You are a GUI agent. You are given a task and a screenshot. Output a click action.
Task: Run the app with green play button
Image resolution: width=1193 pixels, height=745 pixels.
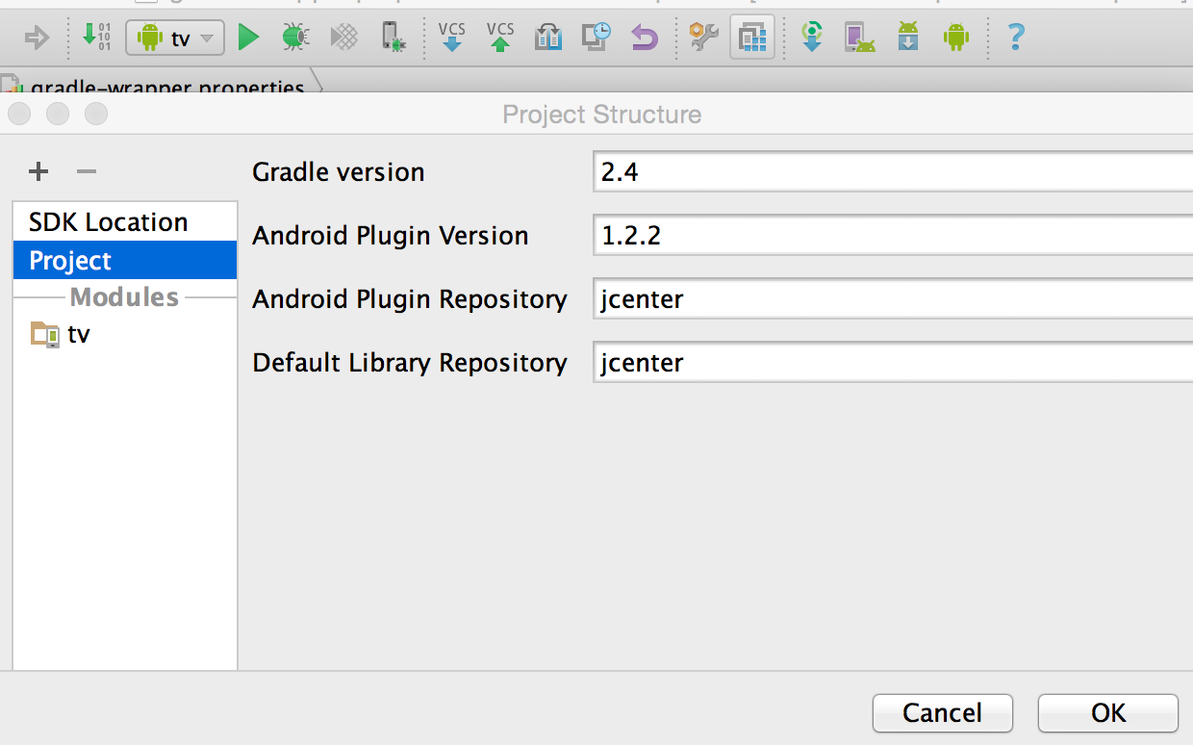click(x=249, y=38)
